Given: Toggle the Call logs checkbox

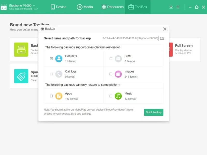Looking at the screenshot, I should [51, 74].
